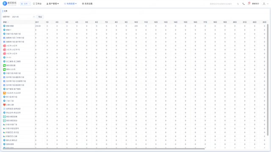Expand the user account chevron menu

pos(268,4)
